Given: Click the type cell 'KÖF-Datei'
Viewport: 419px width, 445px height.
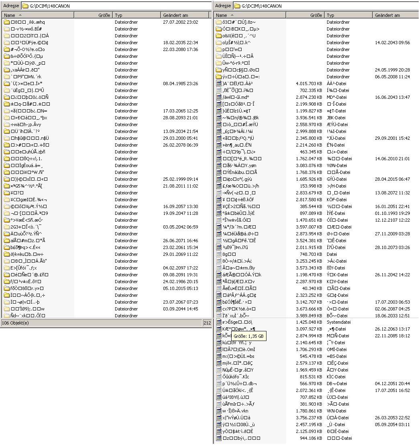Looking at the screenshot, I should click(337, 200).
